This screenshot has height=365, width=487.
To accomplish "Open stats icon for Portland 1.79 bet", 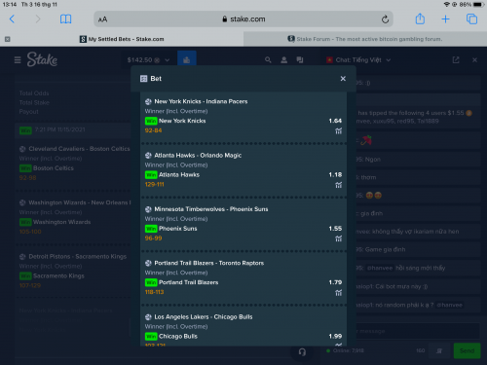I will pos(338,293).
